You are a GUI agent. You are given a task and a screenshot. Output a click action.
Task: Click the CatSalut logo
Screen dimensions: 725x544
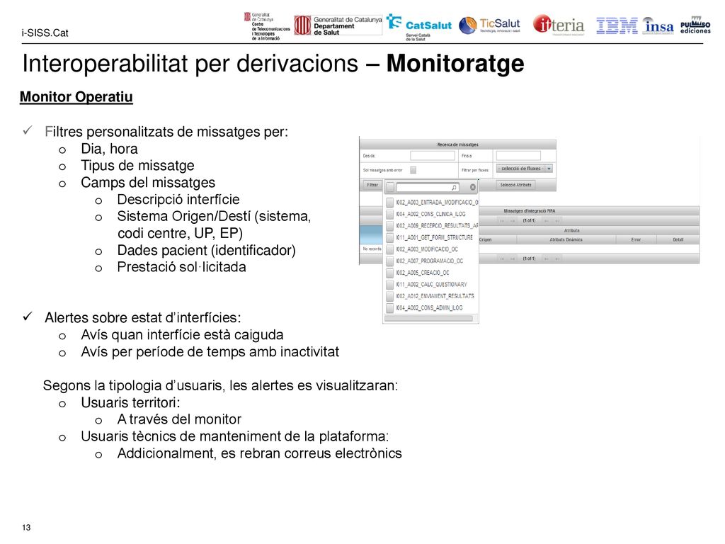coord(419,27)
